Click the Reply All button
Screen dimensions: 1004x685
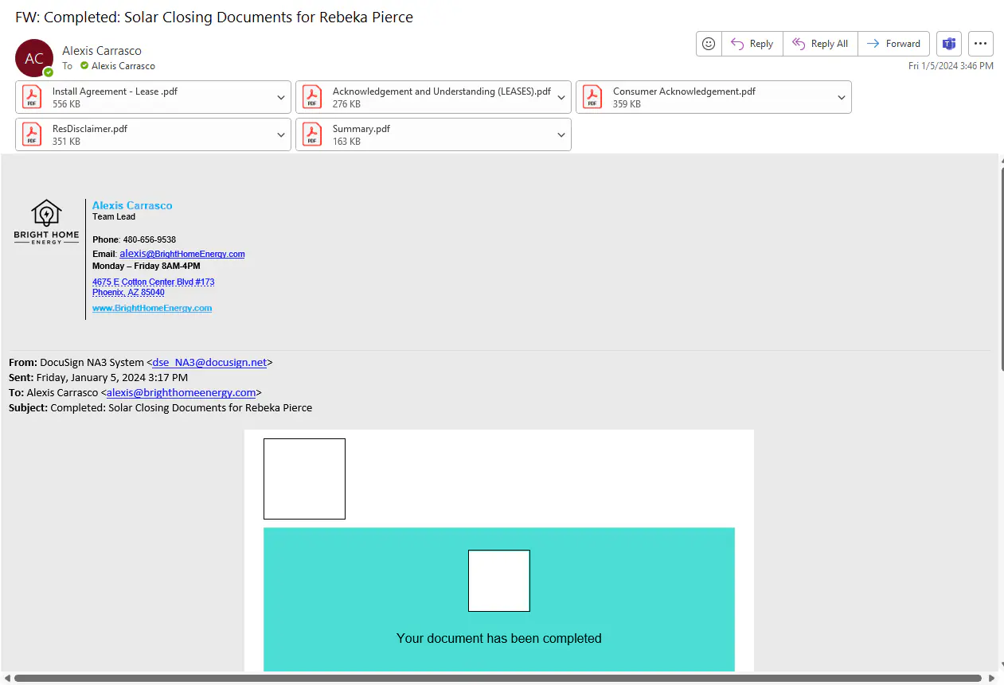820,44
